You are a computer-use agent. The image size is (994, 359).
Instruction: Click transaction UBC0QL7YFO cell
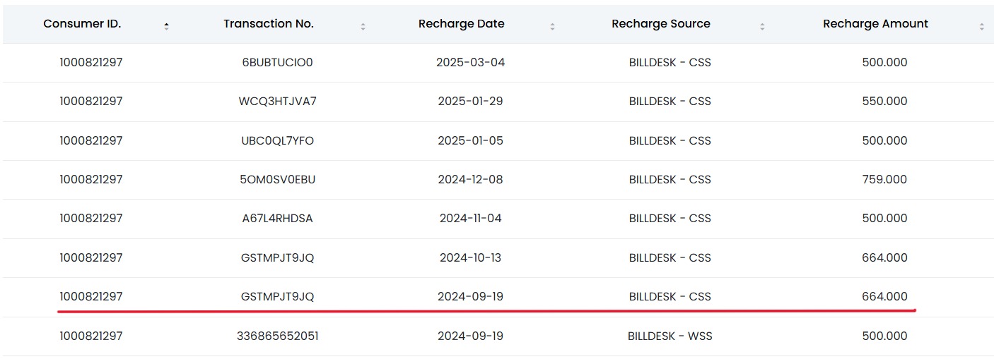click(277, 140)
